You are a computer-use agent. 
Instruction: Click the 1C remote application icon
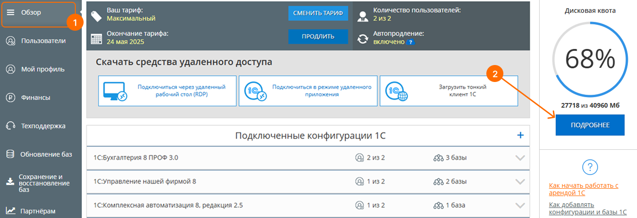point(255,91)
